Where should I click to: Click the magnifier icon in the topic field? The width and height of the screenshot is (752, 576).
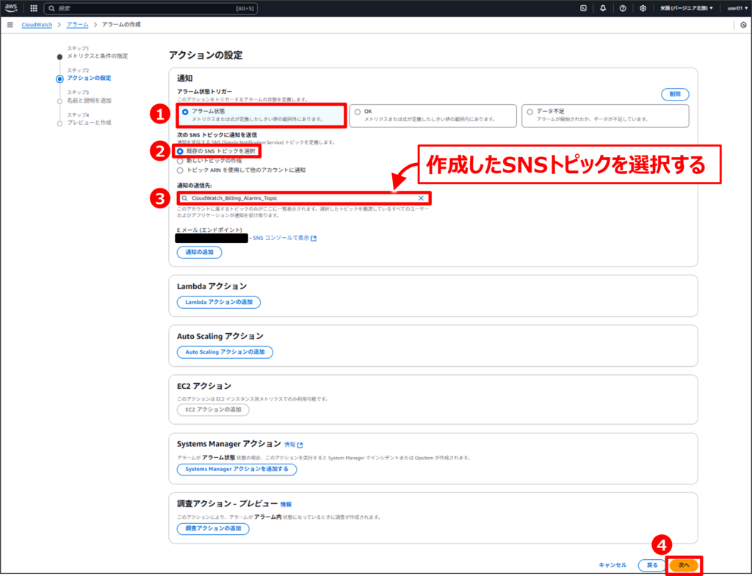tap(184, 198)
